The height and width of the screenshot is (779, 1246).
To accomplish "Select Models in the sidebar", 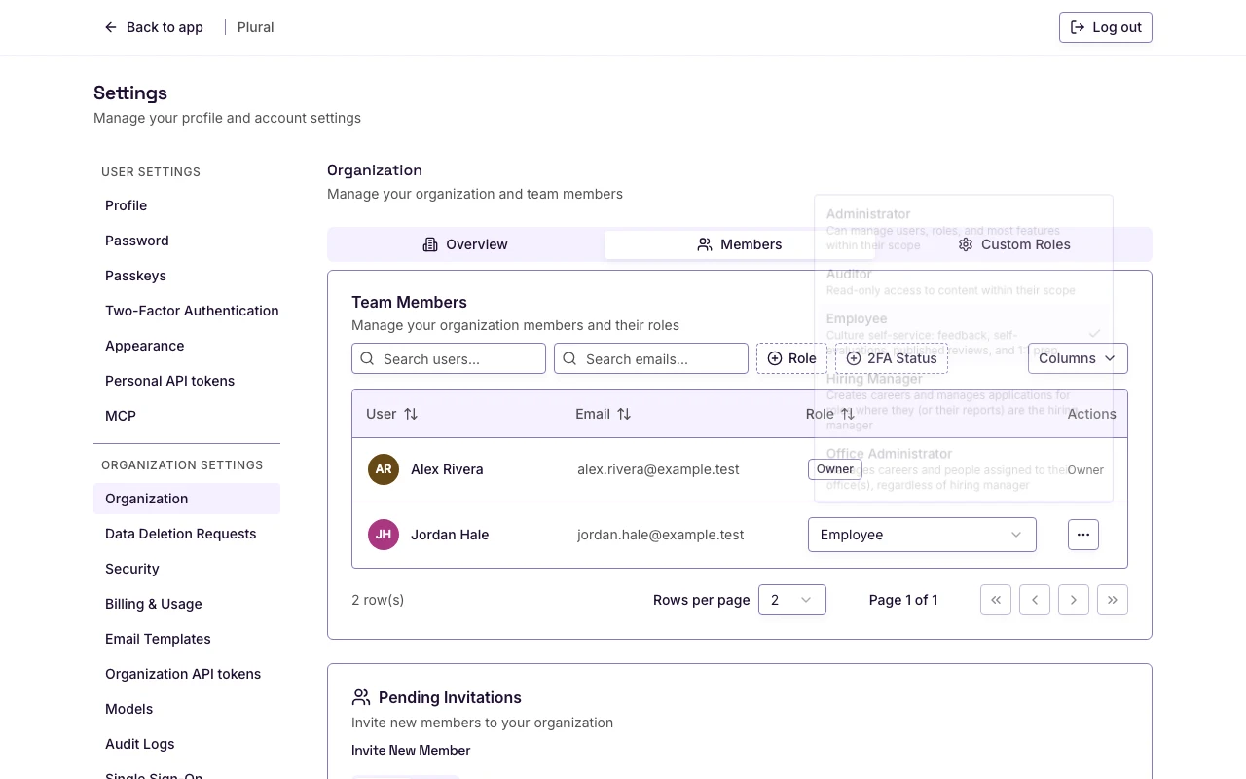I will [x=187, y=709].
